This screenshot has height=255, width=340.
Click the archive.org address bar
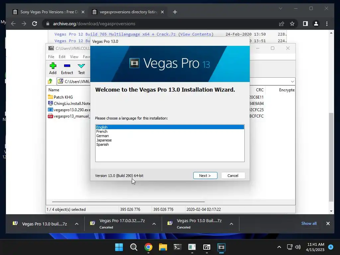[x=160, y=24]
